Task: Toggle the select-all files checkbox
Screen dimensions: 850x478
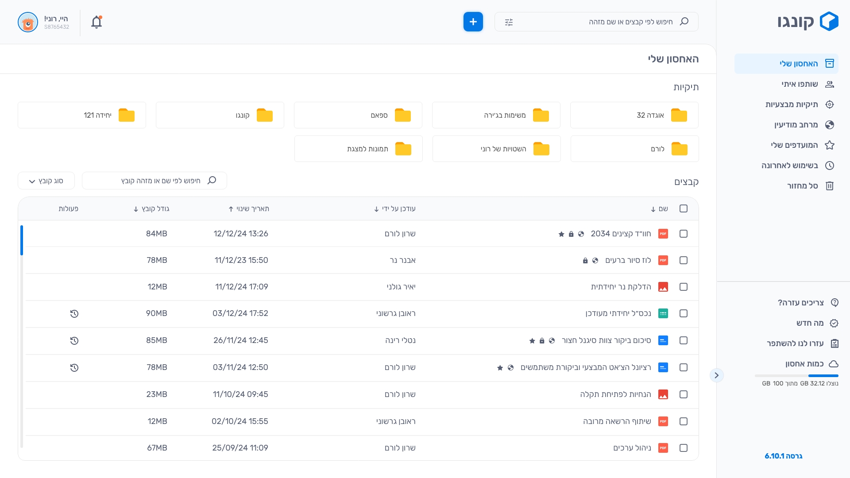Action: point(684,208)
